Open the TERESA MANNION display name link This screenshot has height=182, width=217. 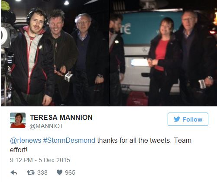tap(61, 117)
